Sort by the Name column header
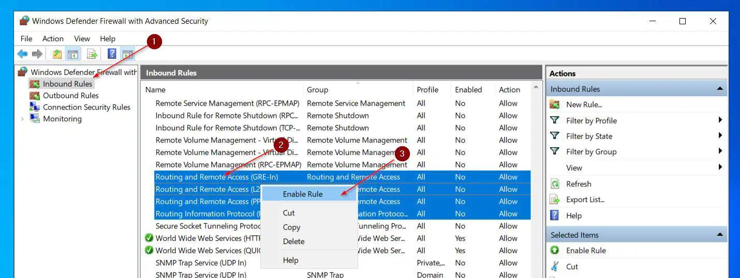Viewport: 740px width, 278px height. coord(221,89)
